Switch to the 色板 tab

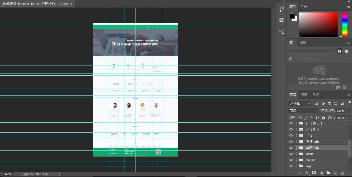point(304,7)
